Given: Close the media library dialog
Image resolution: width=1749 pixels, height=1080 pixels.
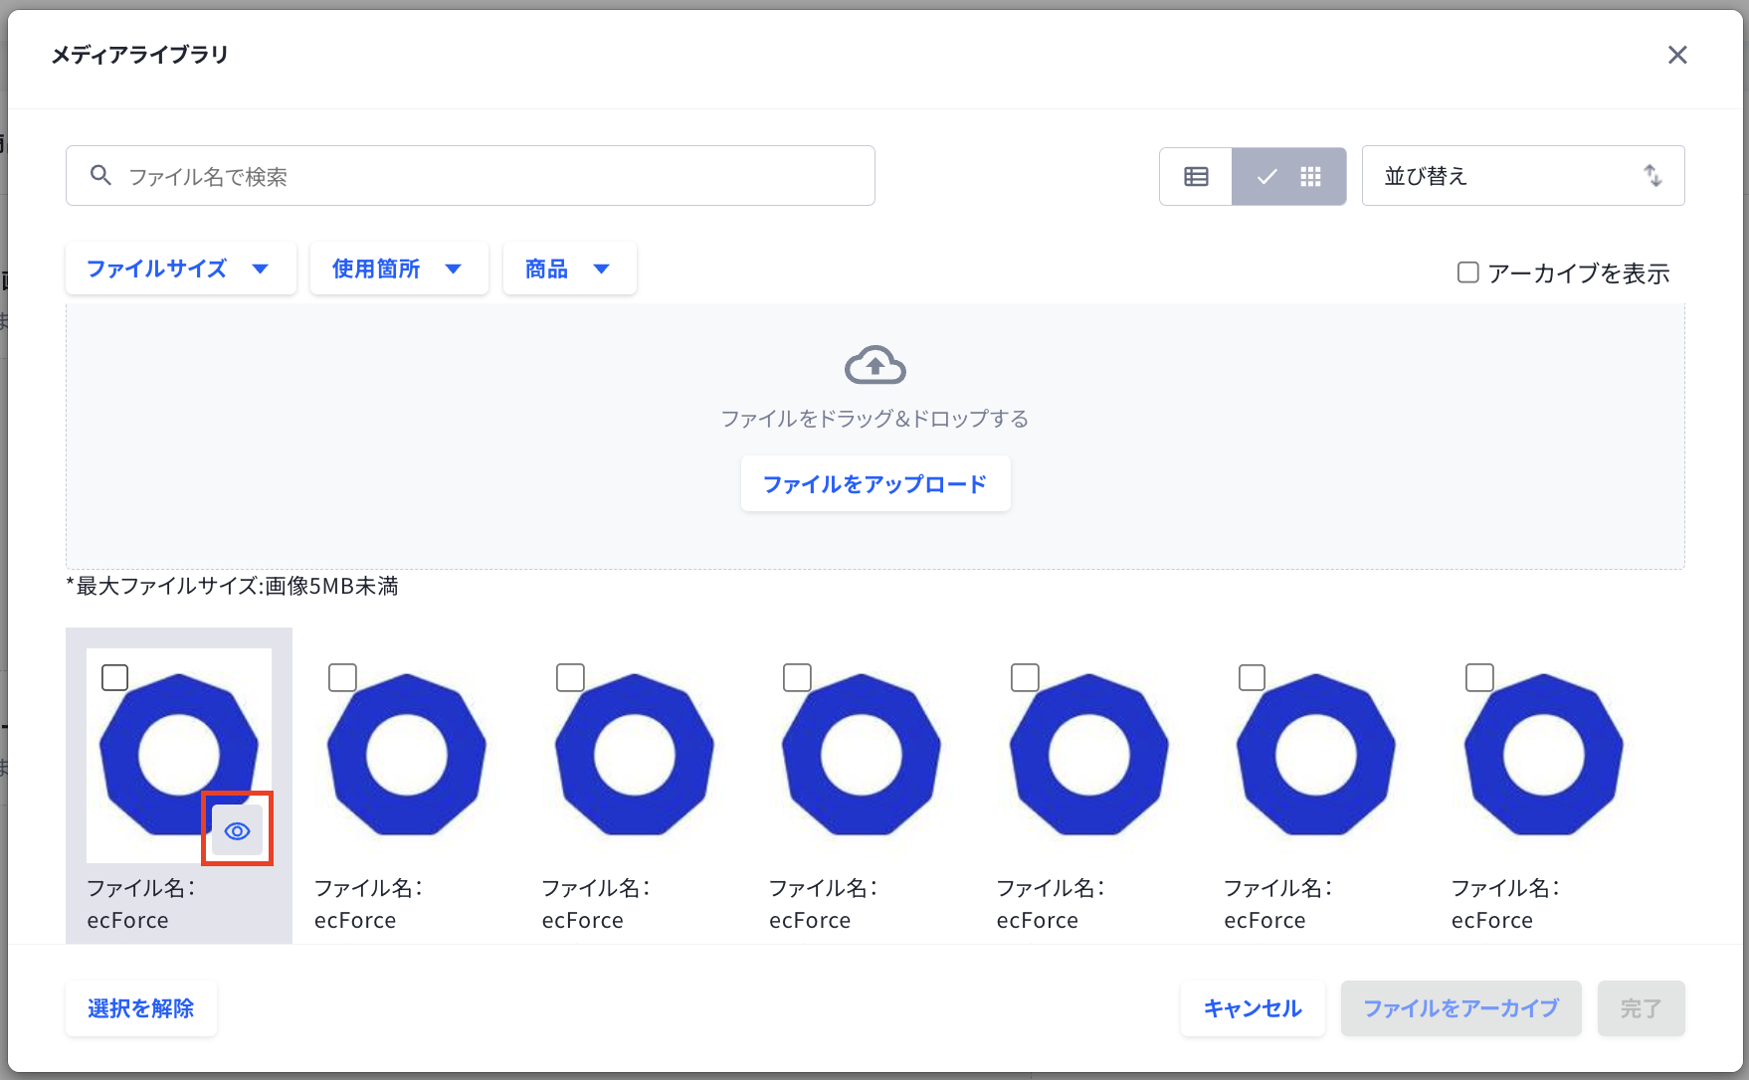Looking at the screenshot, I should 1677,55.
